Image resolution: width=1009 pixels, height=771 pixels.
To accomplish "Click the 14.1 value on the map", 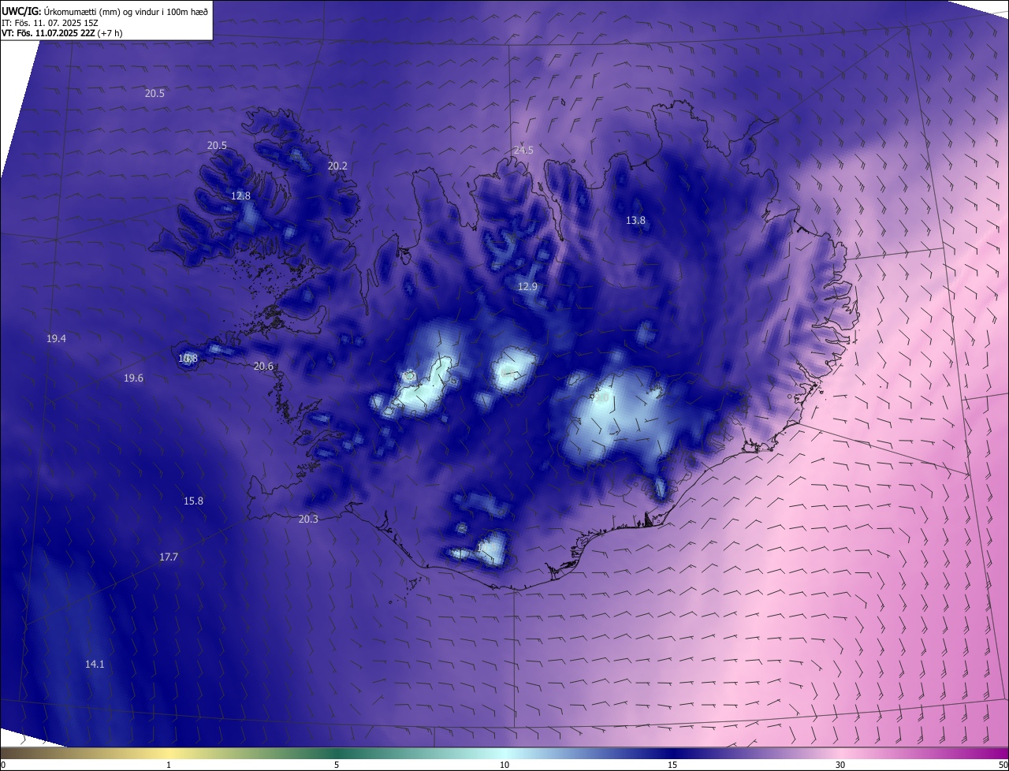I will pos(95,664).
